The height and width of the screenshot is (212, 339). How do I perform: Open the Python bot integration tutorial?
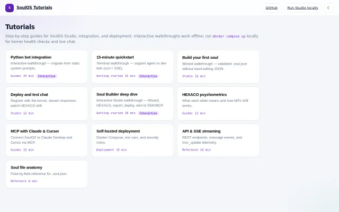coord(47,67)
